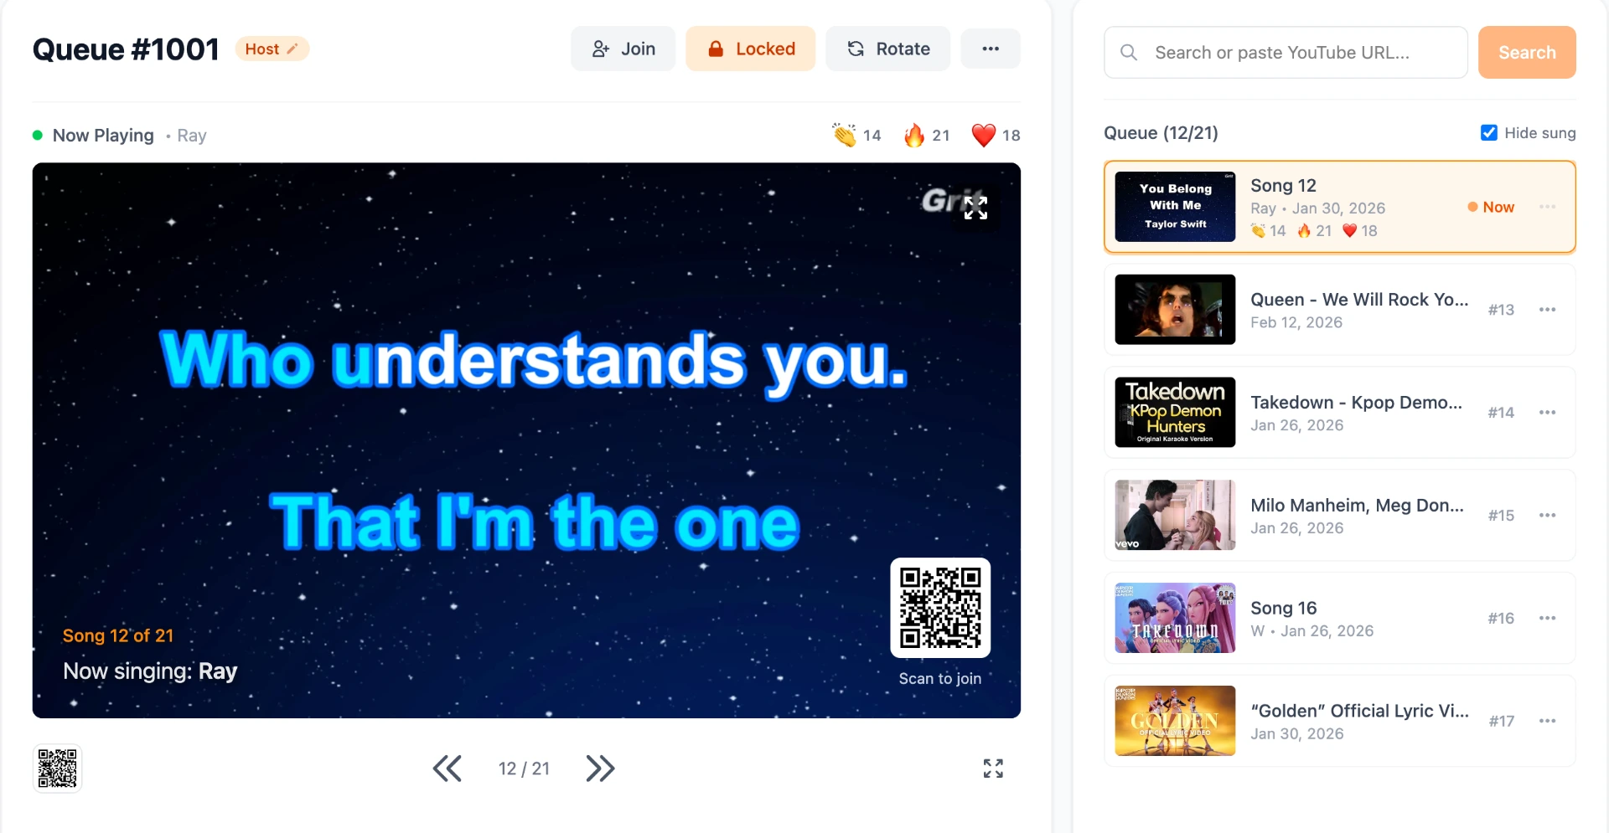Select Queen - We Will Rock You entry

(1339, 310)
